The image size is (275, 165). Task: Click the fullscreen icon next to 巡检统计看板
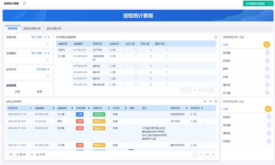pyautogui.click(x=25, y=3)
